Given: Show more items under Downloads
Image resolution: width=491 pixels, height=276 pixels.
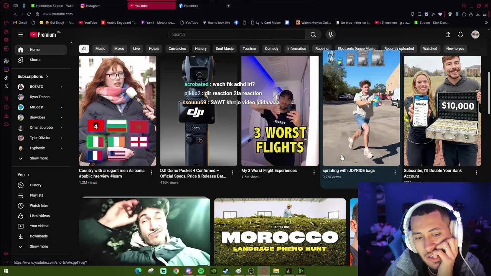Looking at the screenshot, I should (x=41, y=246).
